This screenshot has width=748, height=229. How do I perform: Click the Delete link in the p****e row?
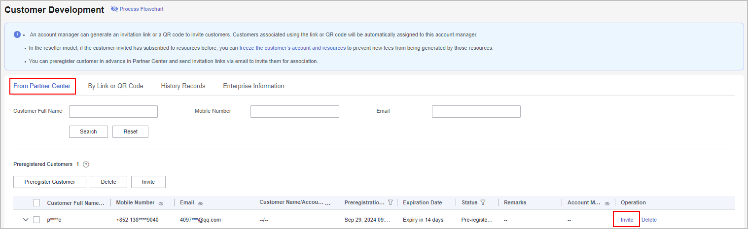click(649, 220)
